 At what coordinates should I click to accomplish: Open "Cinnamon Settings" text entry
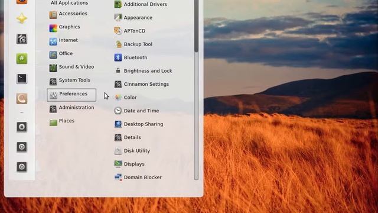(146, 84)
